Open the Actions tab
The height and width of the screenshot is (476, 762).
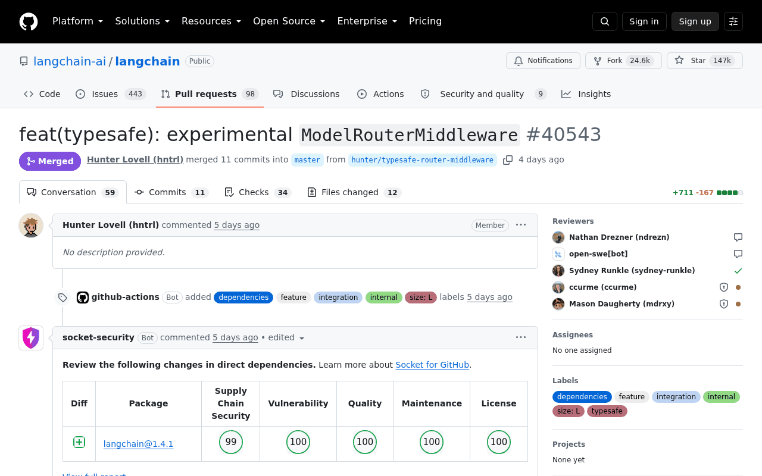coord(380,94)
